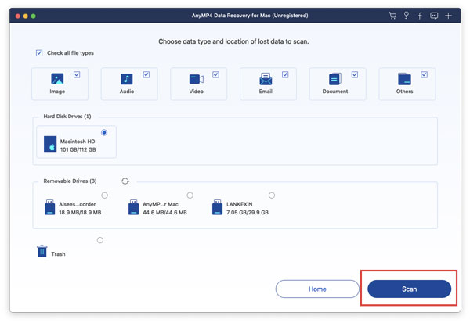
Task: Click the 'LANKEXIN' drive name
Action: (x=240, y=204)
